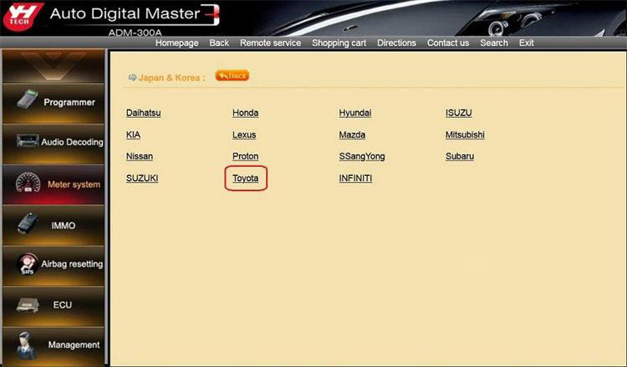Open the Management sidebar section
627x367 pixels.
click(54, 346)
